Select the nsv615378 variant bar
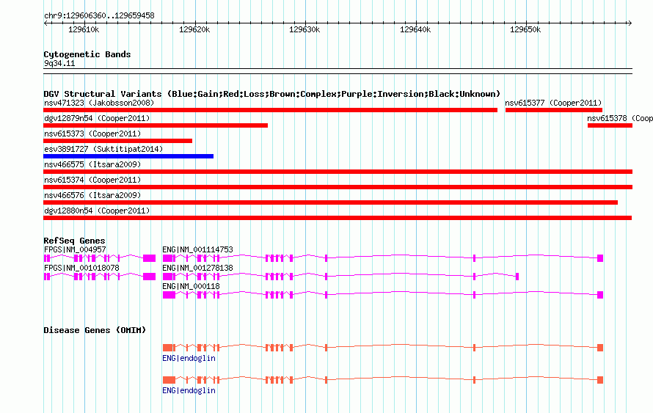653x413 pixels. pos(610,125)
